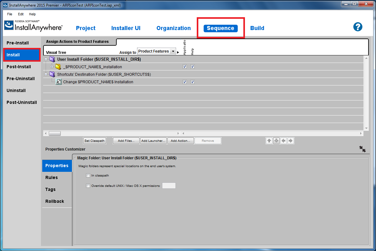Viewport: 376px width, 251px height.
Task: Select Shortcuts' Destination Folder ($USER_SHORTCUTS$) row
Action: tap(203, 74)
